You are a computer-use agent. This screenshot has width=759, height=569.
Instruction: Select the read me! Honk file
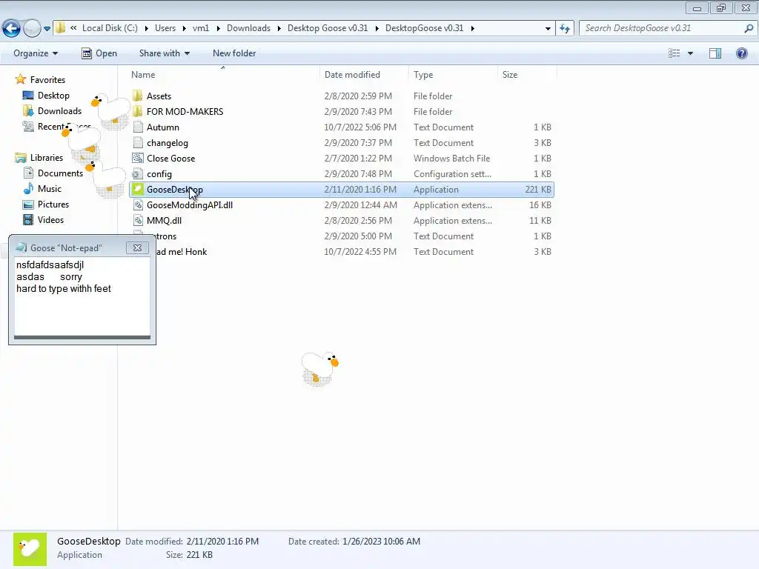182,252
